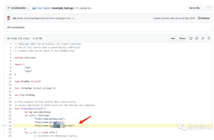Go to the src folder breadcrumb
The width and height of the screenshot is (214, 140).
[x=40, y=8]
